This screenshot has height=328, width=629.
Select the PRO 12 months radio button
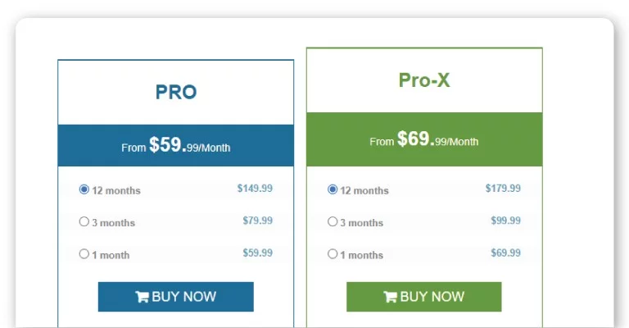(x=84, y=189)
